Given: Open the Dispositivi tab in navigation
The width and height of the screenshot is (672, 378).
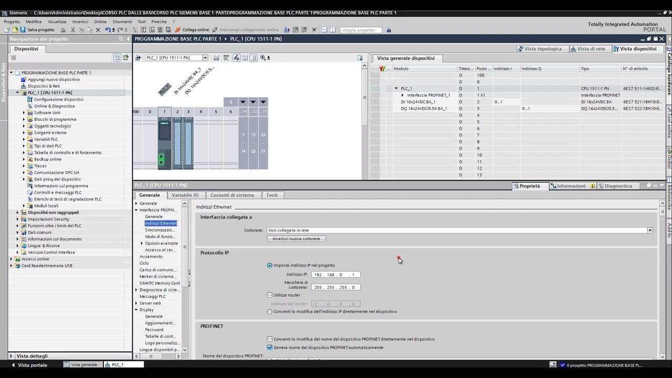Looking at the screenshot, I should pyautogui.click(x=26, y=49).
